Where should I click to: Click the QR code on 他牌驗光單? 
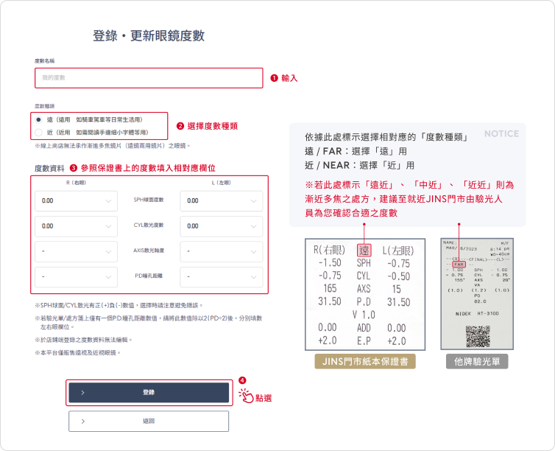(477, 335)
